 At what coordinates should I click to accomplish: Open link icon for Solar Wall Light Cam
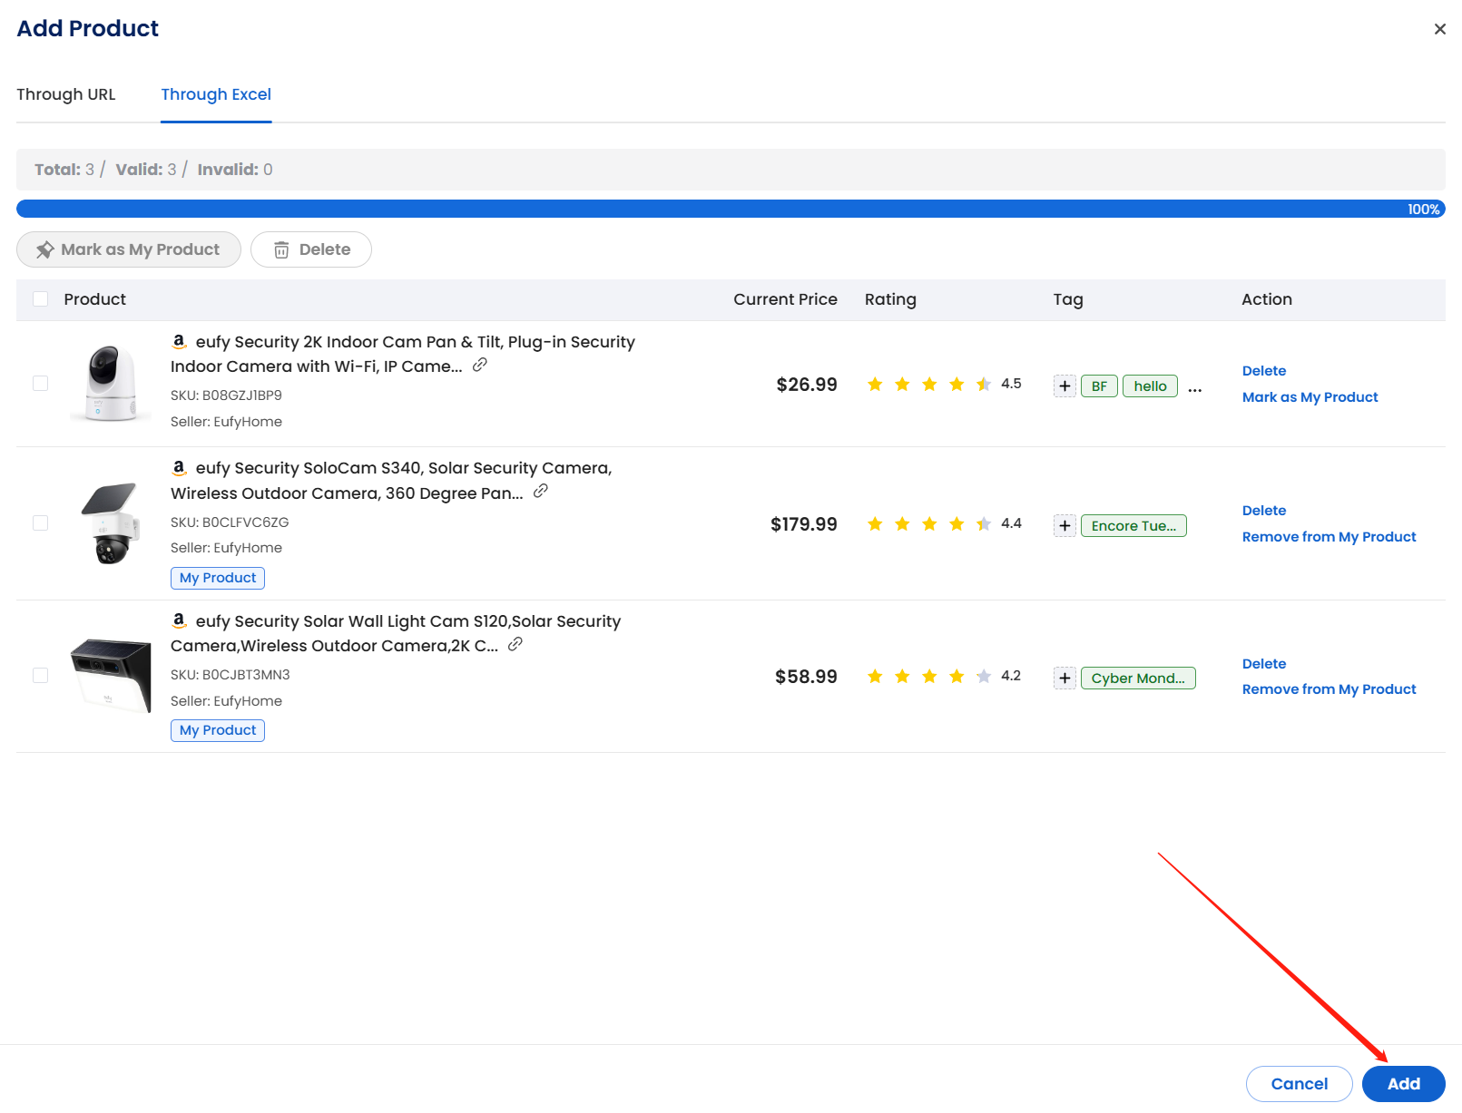[515, 644]
